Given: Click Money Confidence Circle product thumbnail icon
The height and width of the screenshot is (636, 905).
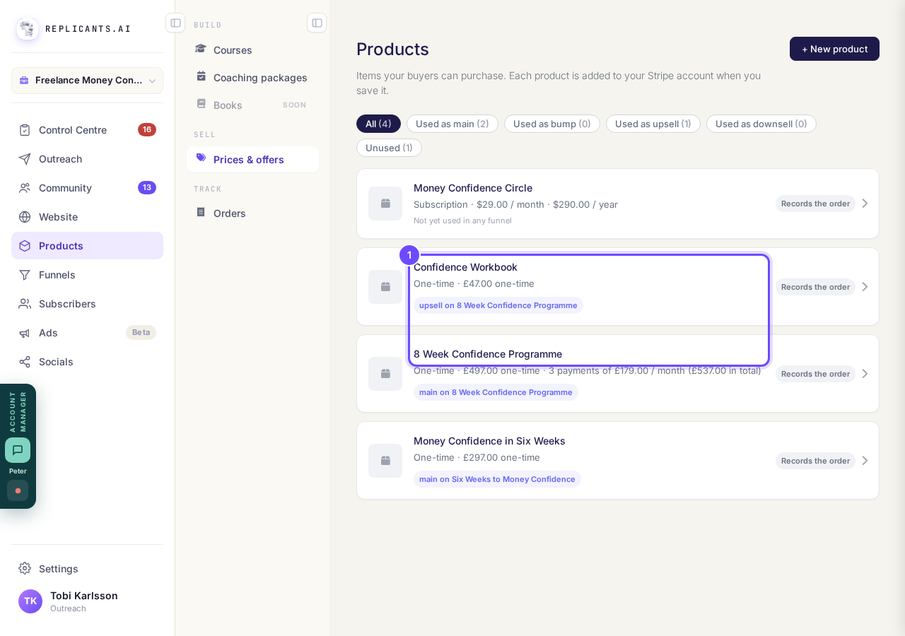Looking at the screenshot, I should point(385,204).
